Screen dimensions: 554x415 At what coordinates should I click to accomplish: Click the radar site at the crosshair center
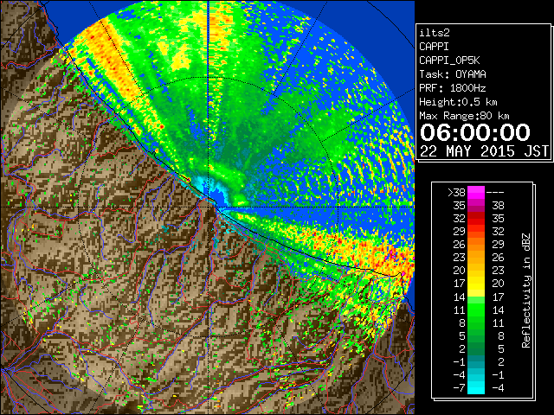click(209, 207)
